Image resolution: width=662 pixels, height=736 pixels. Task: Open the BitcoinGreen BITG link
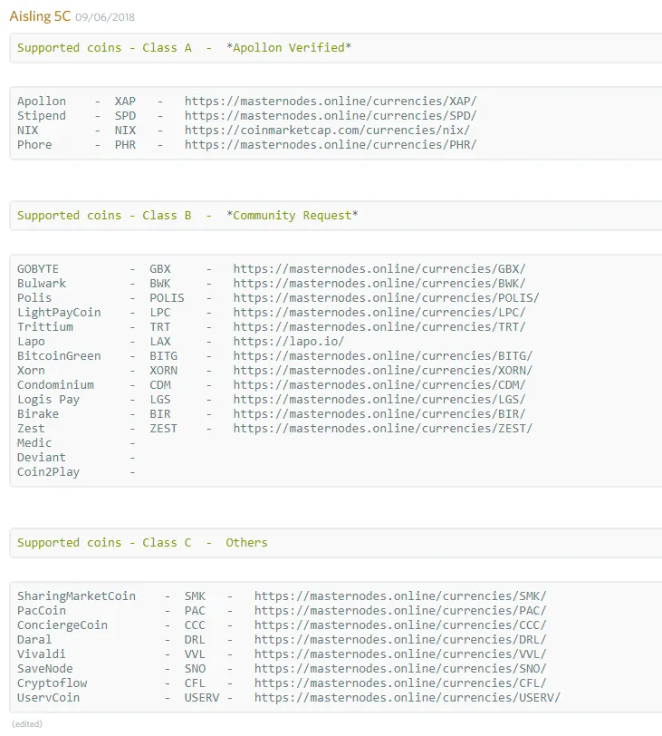383,356
